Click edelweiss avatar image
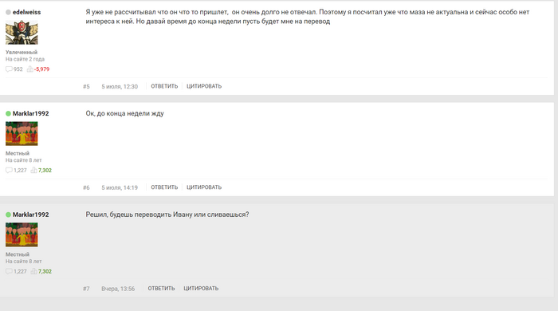 tap(22, 33)
